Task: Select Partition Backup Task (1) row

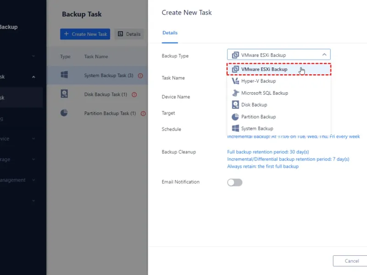Action: (x=97, y=113)
